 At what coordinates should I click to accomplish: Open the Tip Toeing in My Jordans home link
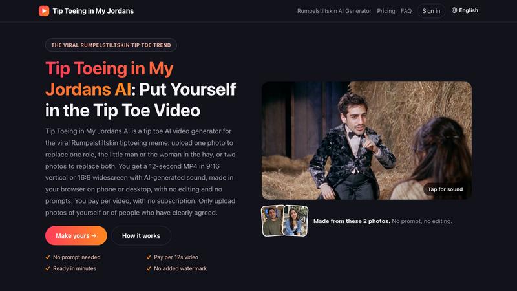click(86, 11)
